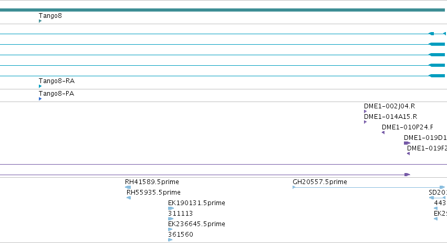Click the Tango8-PA protein label
This screenshot has height=243, width=447.
[x=56, y=94]
